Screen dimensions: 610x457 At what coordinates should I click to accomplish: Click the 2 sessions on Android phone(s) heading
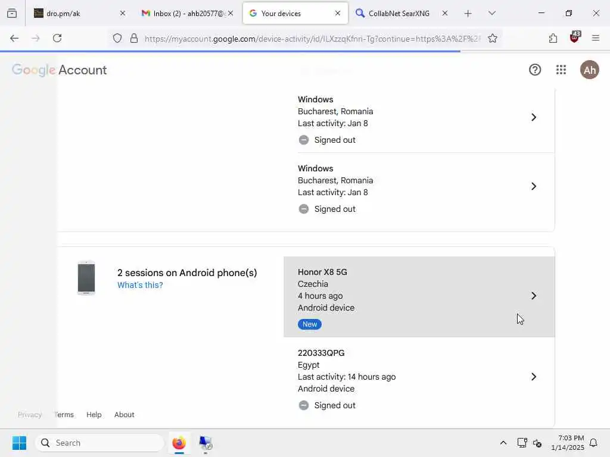coord(187,273)
